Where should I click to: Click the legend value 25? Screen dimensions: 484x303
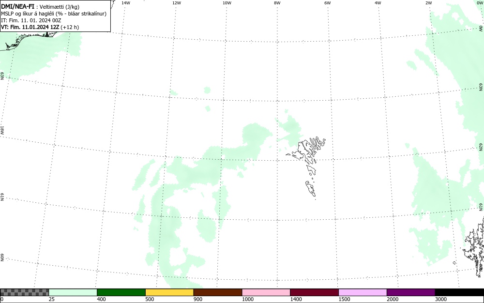pos(51,299)
